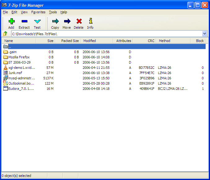Click the .gaim folder icon
Viewport: 210px width, 180px height.
5,52
